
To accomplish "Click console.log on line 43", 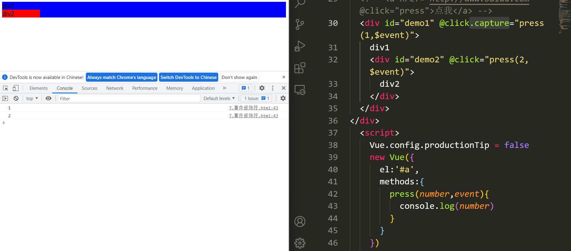I will 427,206.
